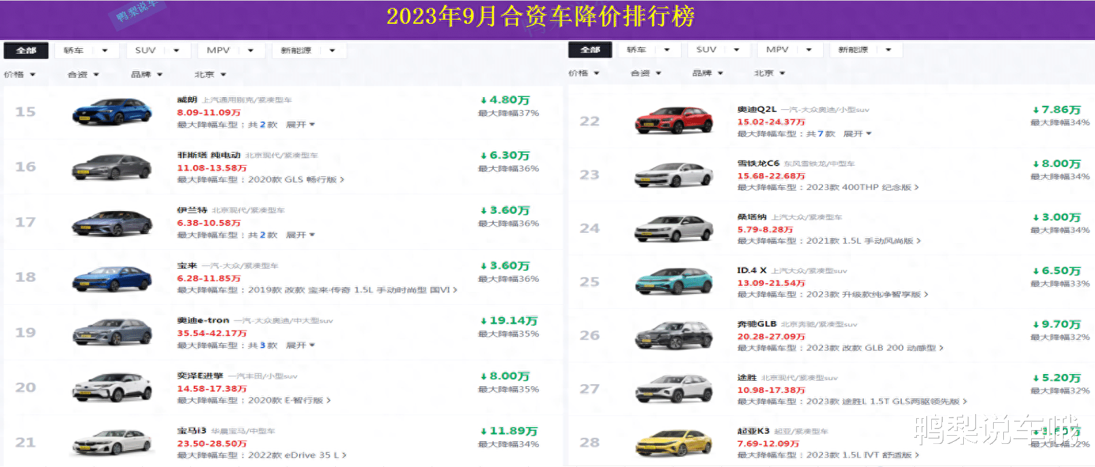Click the white 宝马i3 car thumbnail
The image size is (1095, 467).
(112, 443)
